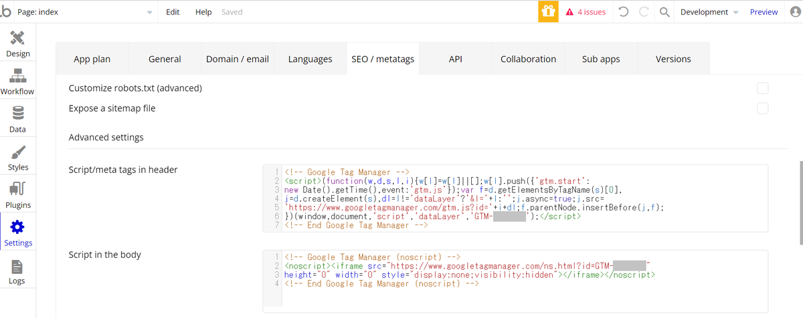803x318 pixels.
Task: Switch to the Languages tab
Action: (310, 59)
